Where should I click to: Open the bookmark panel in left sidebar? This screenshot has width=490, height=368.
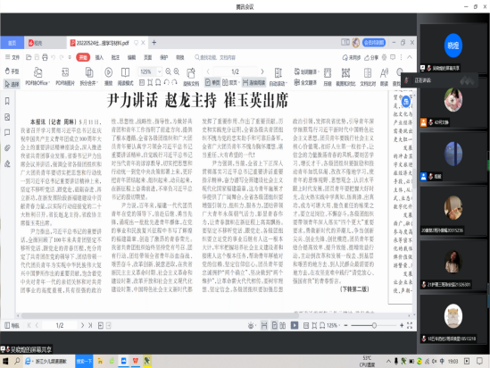(x=7, y=101)
